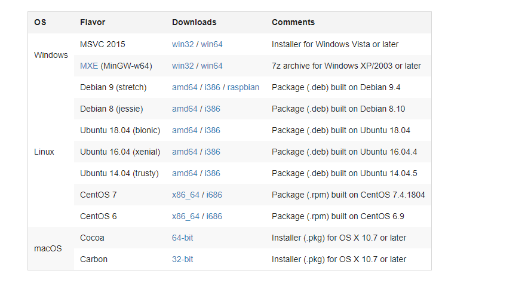
Task: Download the Debian 8 jessie i386 package
Action: (212, 109)
